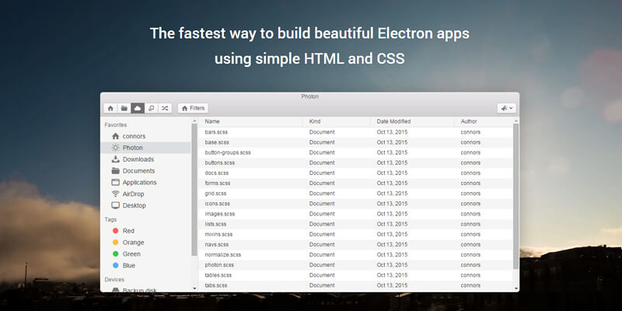This screenshot has width=622, height=311.
Task: Select the cloud icon toolbar button
Action: [x=138, y=108]
